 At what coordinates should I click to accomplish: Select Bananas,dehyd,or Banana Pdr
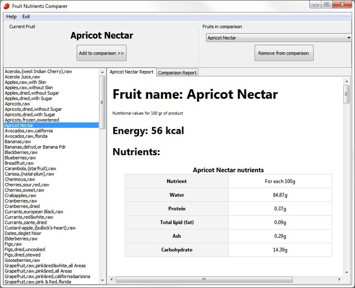point(52,147)
